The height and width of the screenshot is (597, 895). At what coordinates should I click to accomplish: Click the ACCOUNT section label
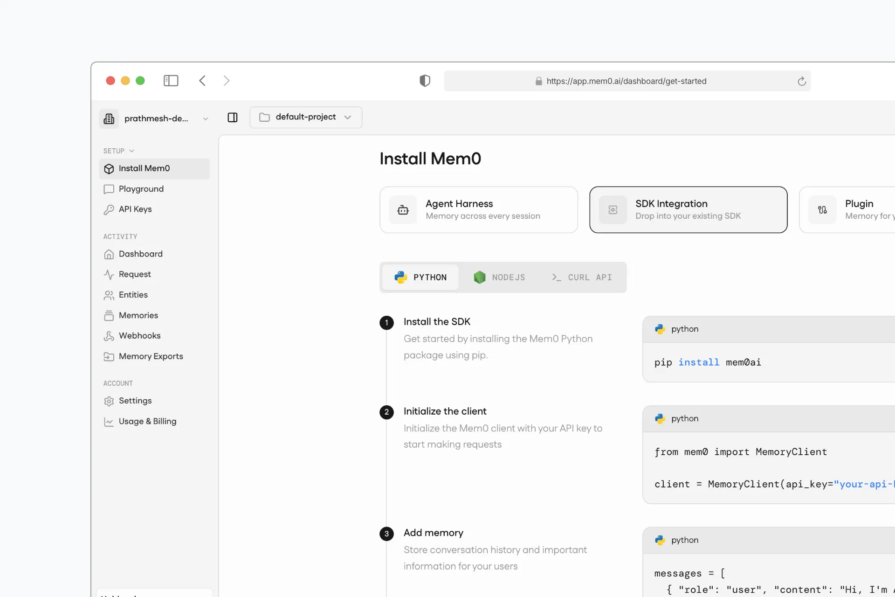click(118, 383)
